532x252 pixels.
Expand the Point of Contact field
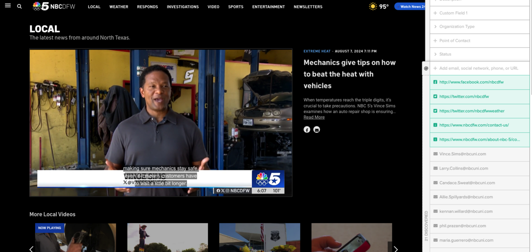click(454, 40)
